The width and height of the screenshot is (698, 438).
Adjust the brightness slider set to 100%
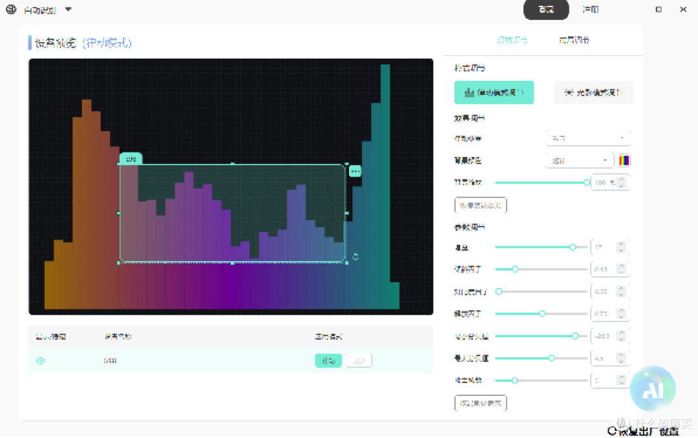tap(542, 182)
